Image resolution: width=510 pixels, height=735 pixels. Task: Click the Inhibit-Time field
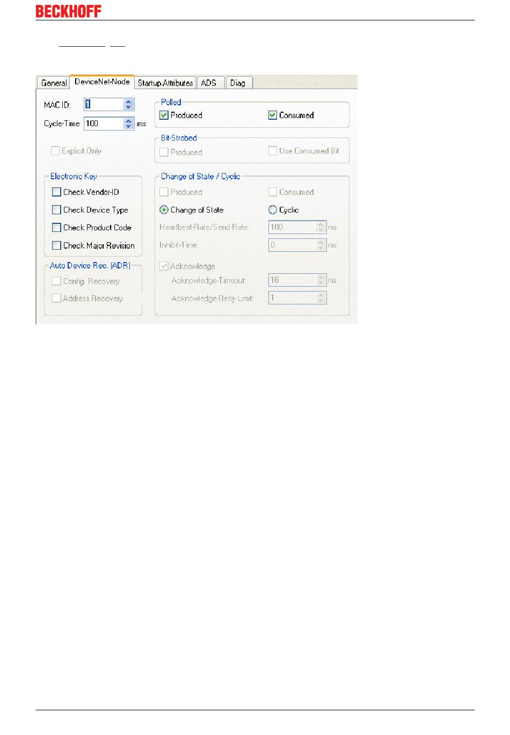293,245
